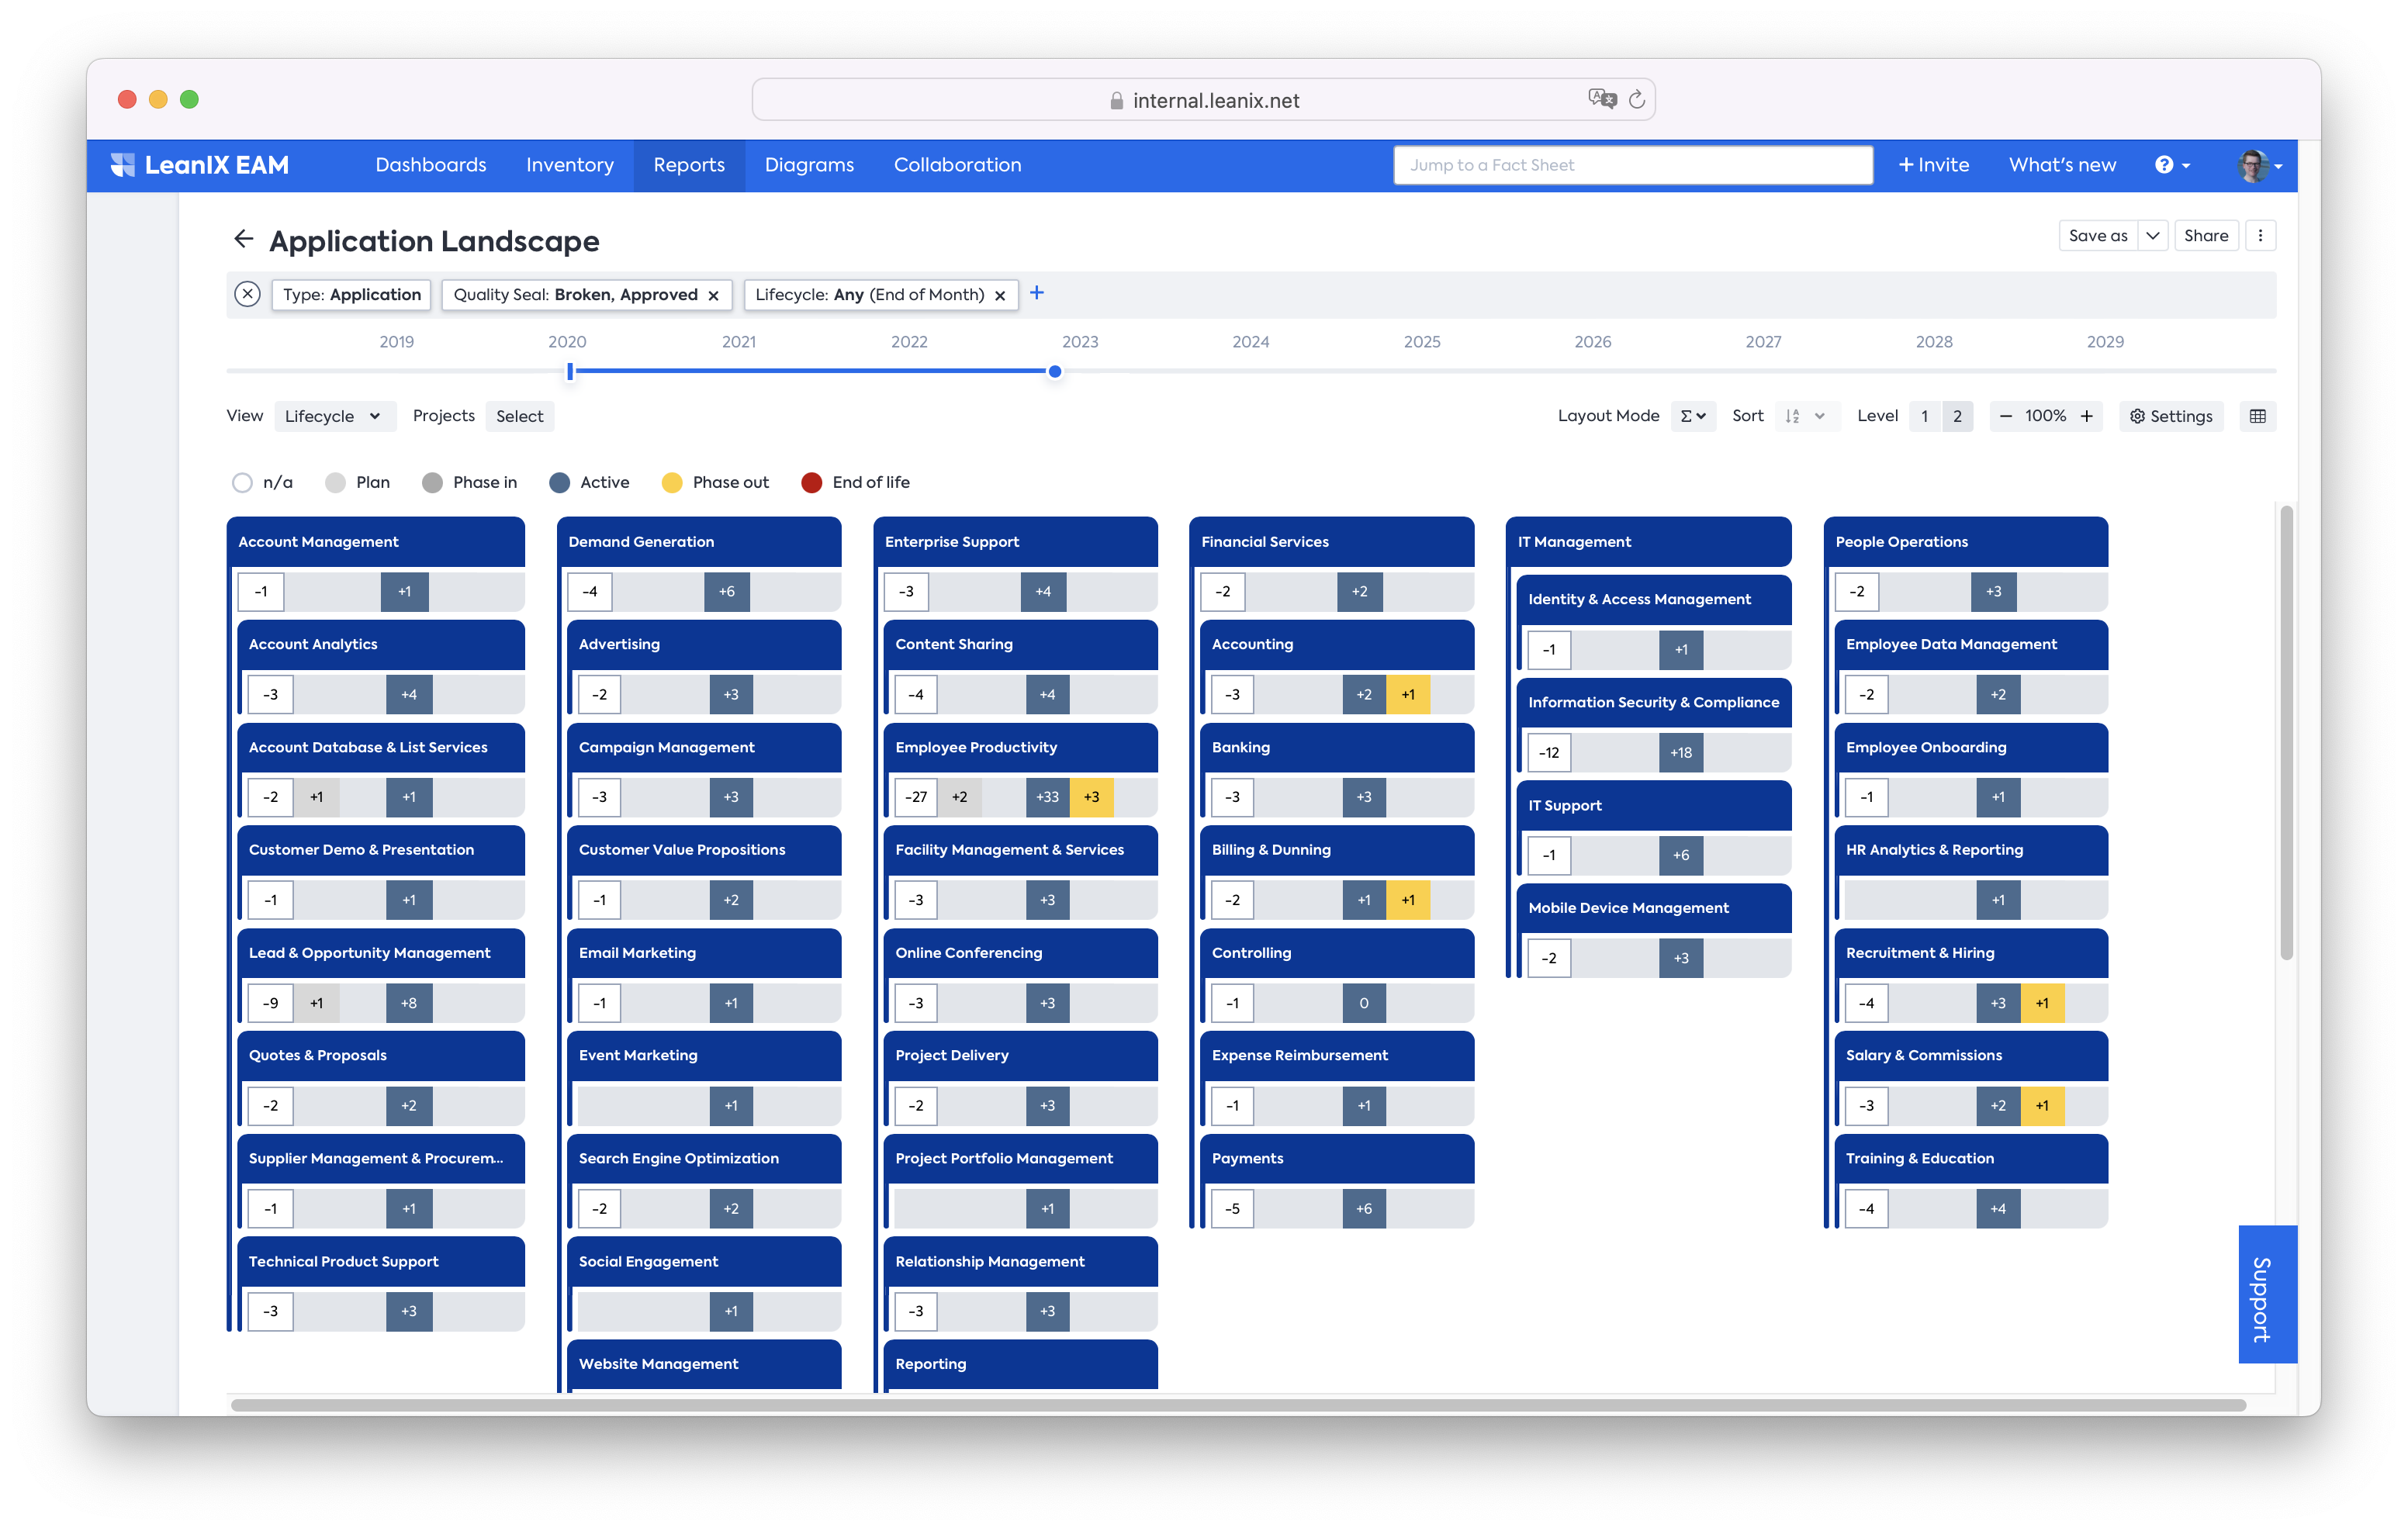Focus the Jump to a Fact Sheet field
Viewport: 2408px width, 1531px height.
[1632, 165]
